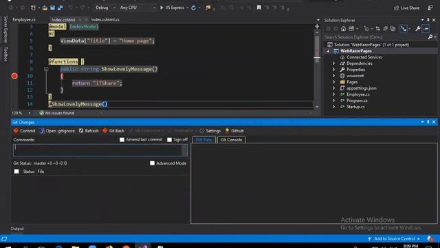The image size is (440, 248).
Task: Start debugging with the IIS Express play icon
Action: (162, 8)
